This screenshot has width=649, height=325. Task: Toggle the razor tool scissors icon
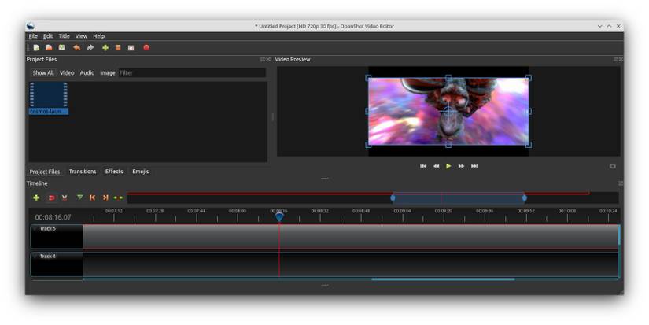pyautogui.click(x=65, y=198)
